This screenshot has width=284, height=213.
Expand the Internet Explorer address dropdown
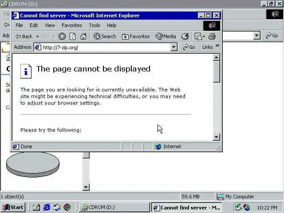click(x=174, y=47)
